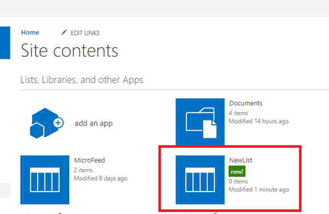Go to the Home navigation link
329x214 pixels.
tap(30, 32)
